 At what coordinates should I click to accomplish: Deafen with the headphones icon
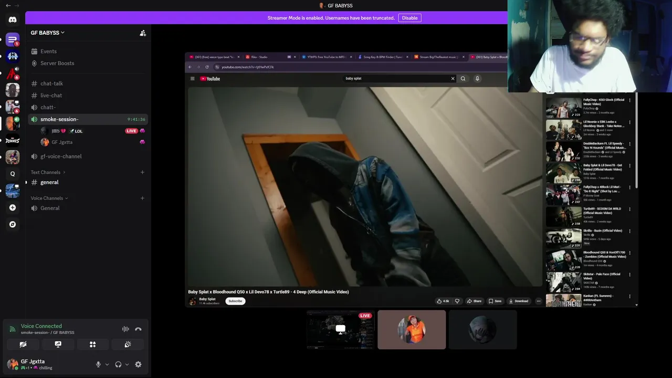(118, 364)
